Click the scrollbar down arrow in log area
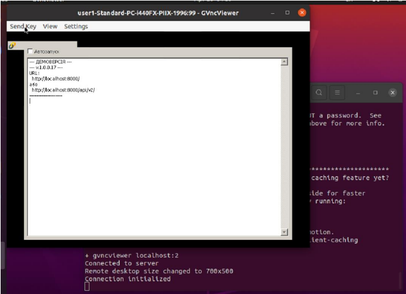406x294 pixels. 283,232
